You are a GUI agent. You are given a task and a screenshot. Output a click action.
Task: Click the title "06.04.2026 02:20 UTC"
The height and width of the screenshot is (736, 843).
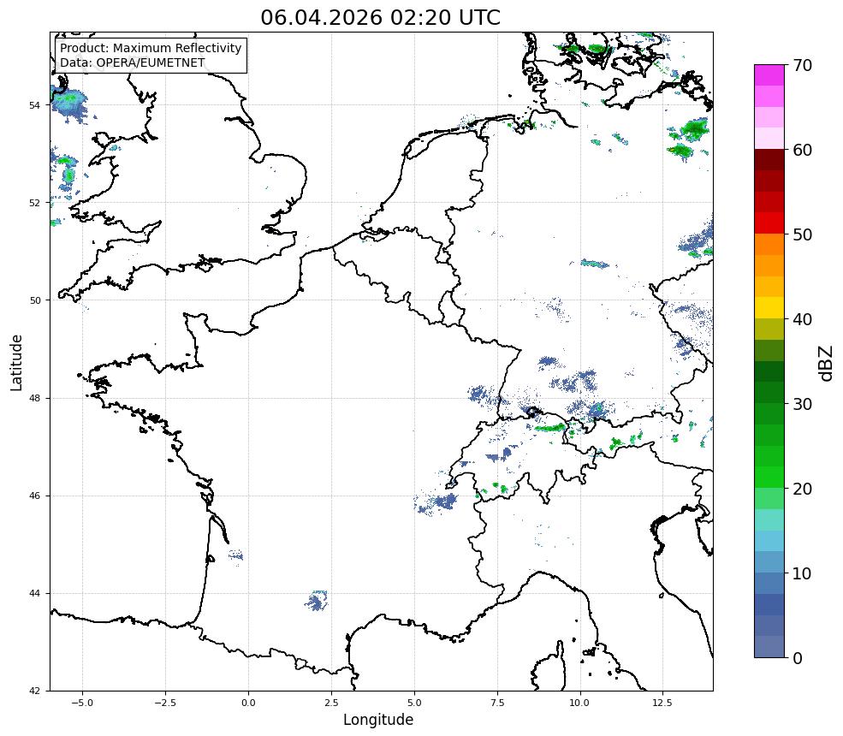pos(380,17)
